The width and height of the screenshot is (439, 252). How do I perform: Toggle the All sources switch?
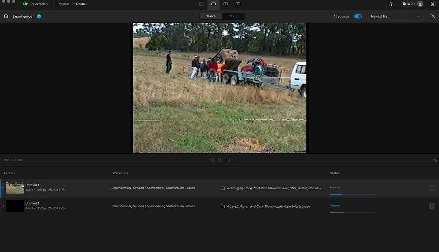pos(358,16)
